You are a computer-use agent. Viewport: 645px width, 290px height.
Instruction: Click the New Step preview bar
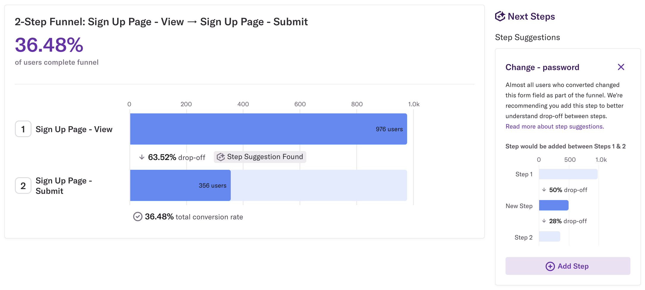(553, 205)
